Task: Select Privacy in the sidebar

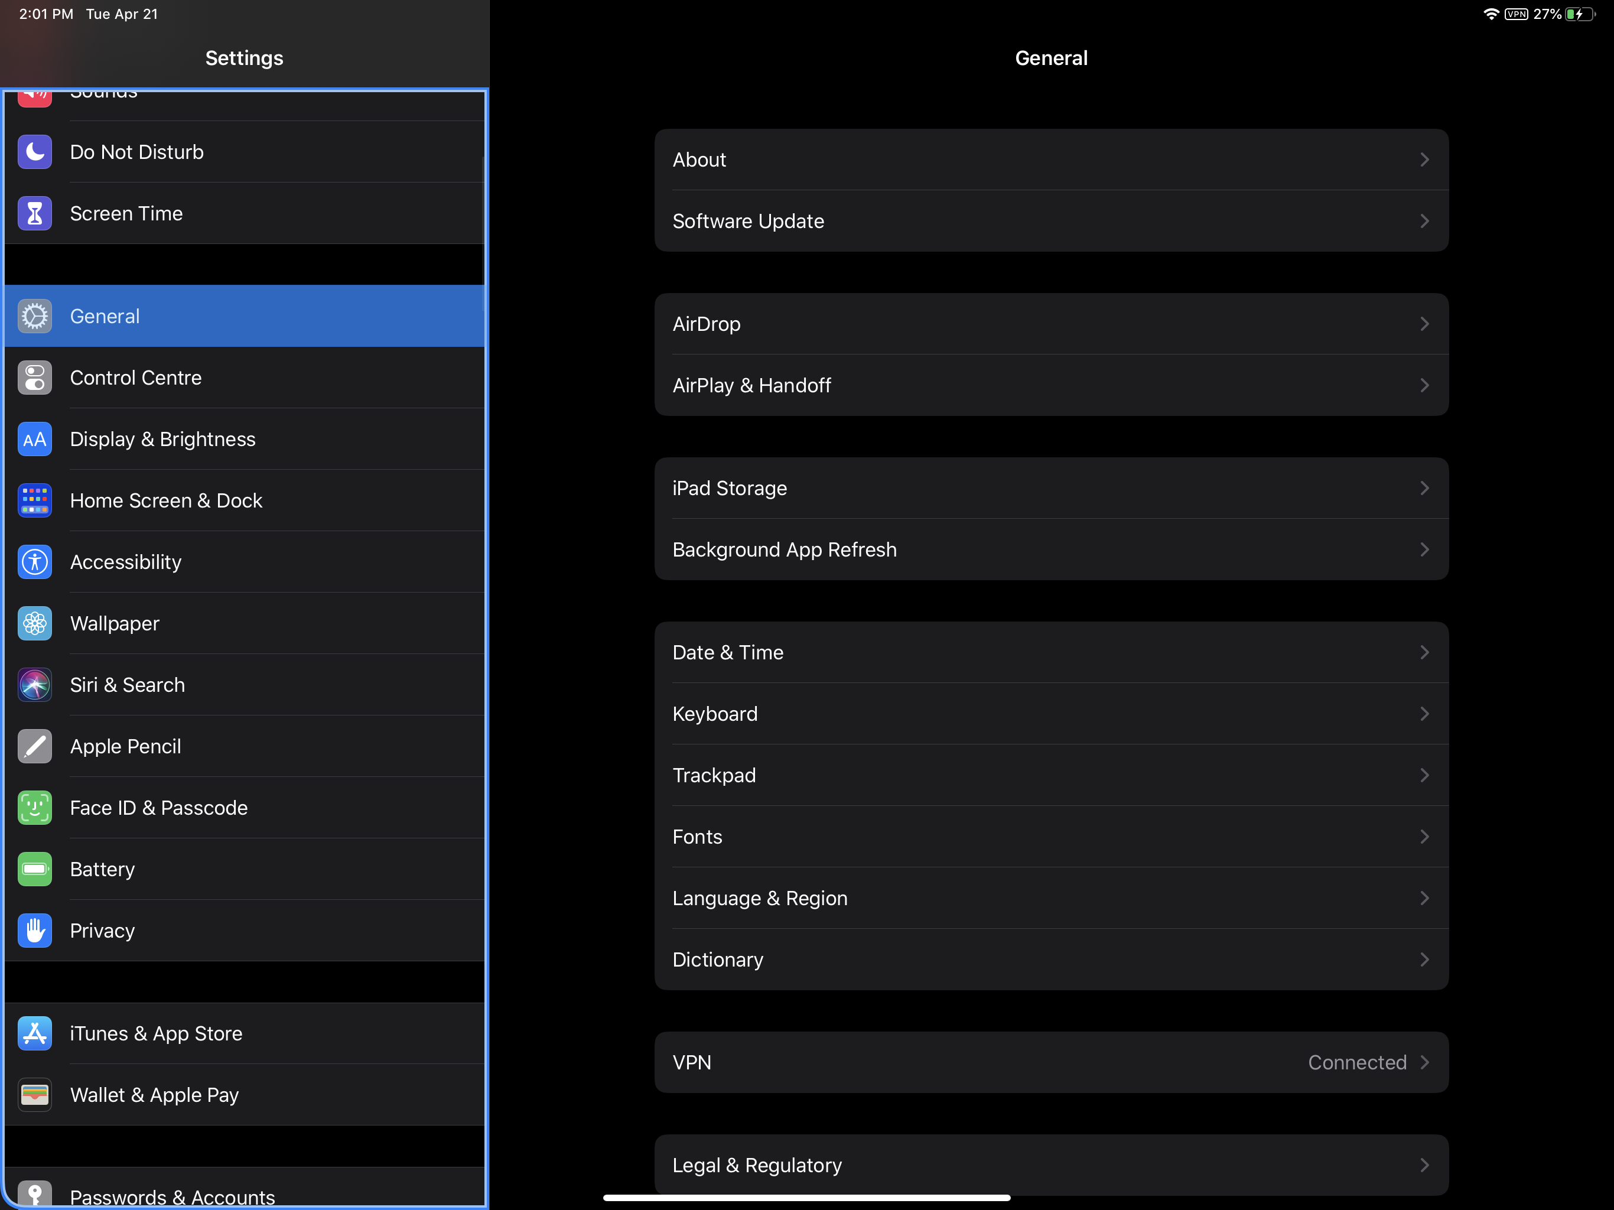Action: [x=245, y=931]
